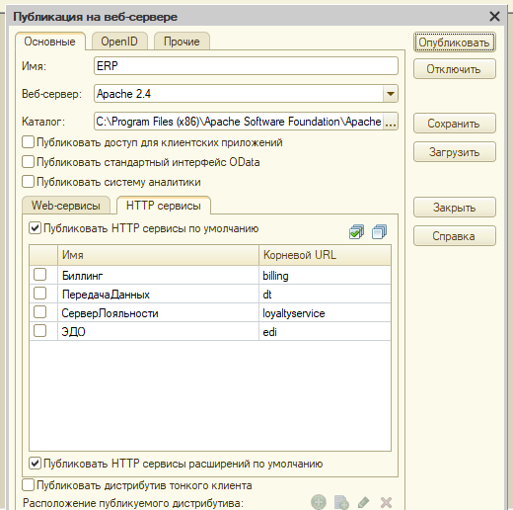This screenshot has height=510, width=513.
Task: Uncheck Публиковать HTTP сервисы по умолчанию
Action: [35, 228]
